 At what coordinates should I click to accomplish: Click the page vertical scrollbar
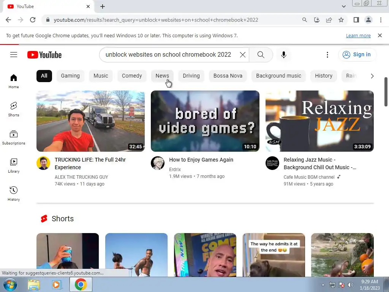pyautogui.click(x=386, y=92)
